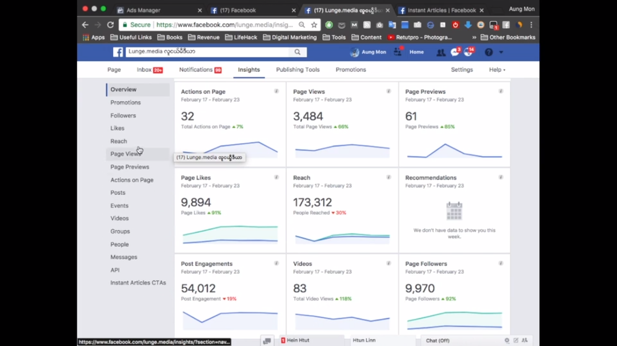Screen dimensions: 617x346
Task: Click the Facebook search input field
Action: pyautogui.click(x=207, y=52)
